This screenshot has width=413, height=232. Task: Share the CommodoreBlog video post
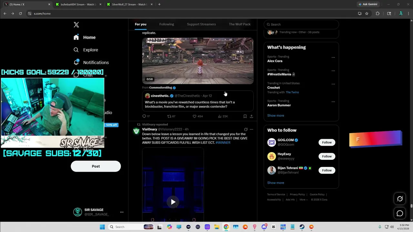click(x=251, y=116)
